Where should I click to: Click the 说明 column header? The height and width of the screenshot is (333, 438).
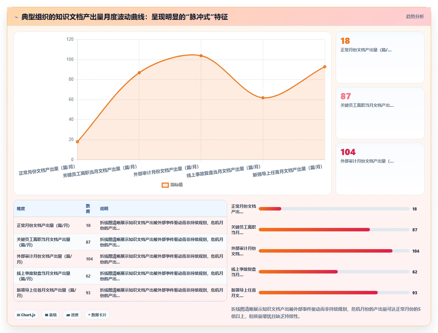pos(104,208)
